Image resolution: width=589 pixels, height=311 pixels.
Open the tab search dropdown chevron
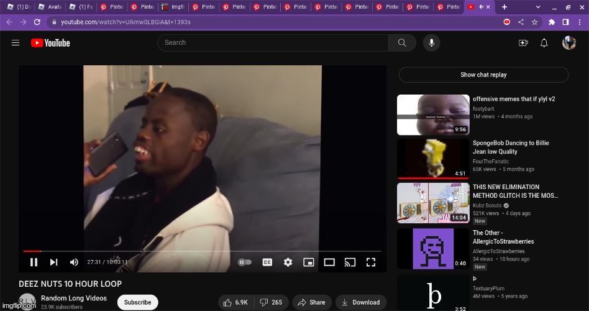[538, 7]
